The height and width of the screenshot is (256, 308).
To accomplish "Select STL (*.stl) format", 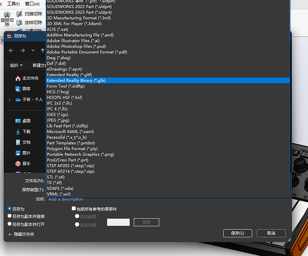I will 168,177.
